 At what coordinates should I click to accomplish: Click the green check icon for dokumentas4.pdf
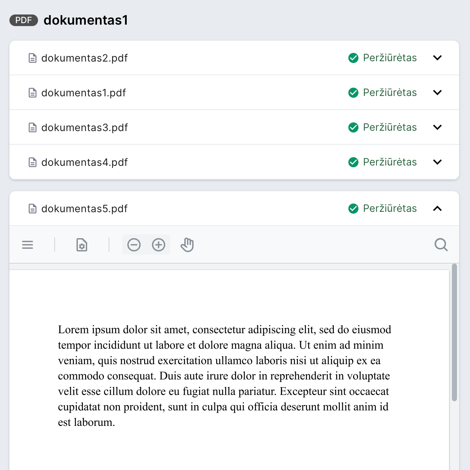(353, 162)
